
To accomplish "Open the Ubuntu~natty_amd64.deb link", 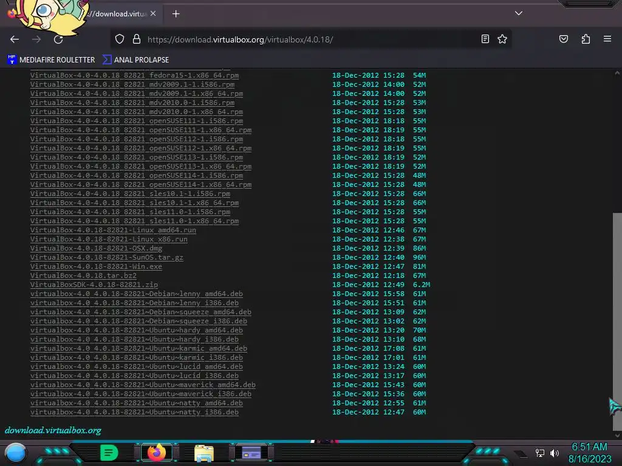I will pyautogui.click(x=137, y=404).
